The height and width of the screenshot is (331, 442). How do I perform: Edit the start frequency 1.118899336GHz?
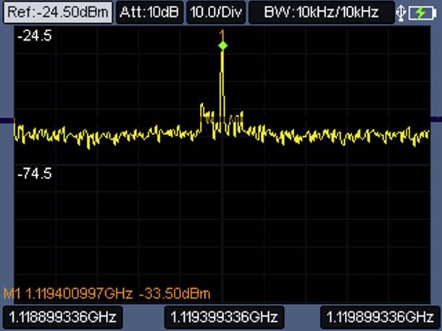pyautogui.click(x=61, y=317)
